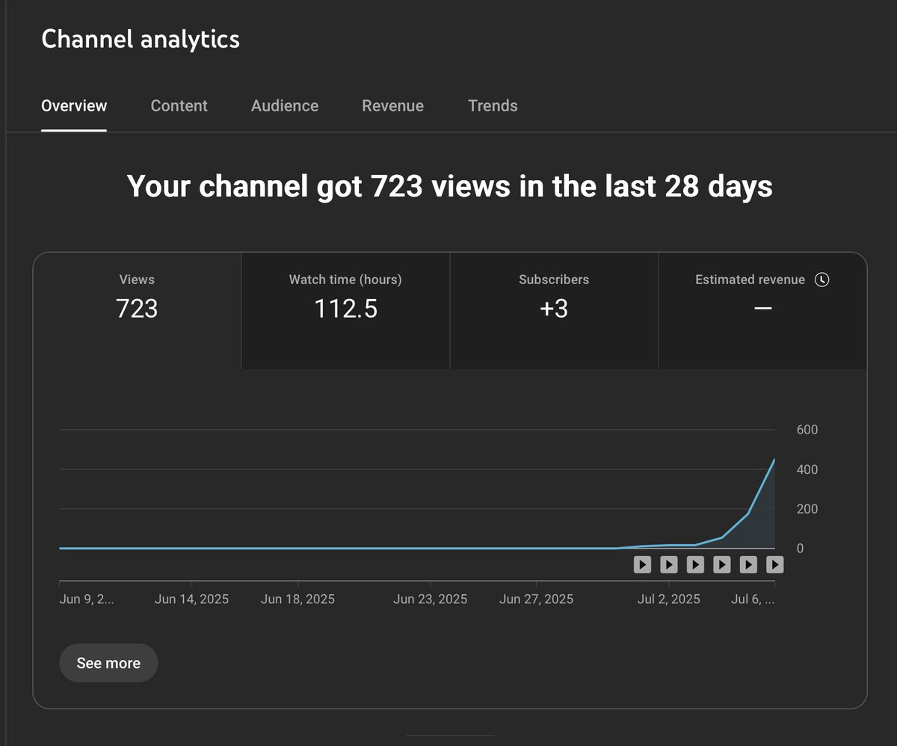Screen dimensions: 897x746
Task: Click the 400 y-axis value
Action: point(807,469)
